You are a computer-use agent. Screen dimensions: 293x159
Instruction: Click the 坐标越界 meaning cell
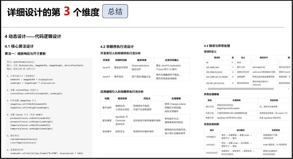(x=241, y=77)
